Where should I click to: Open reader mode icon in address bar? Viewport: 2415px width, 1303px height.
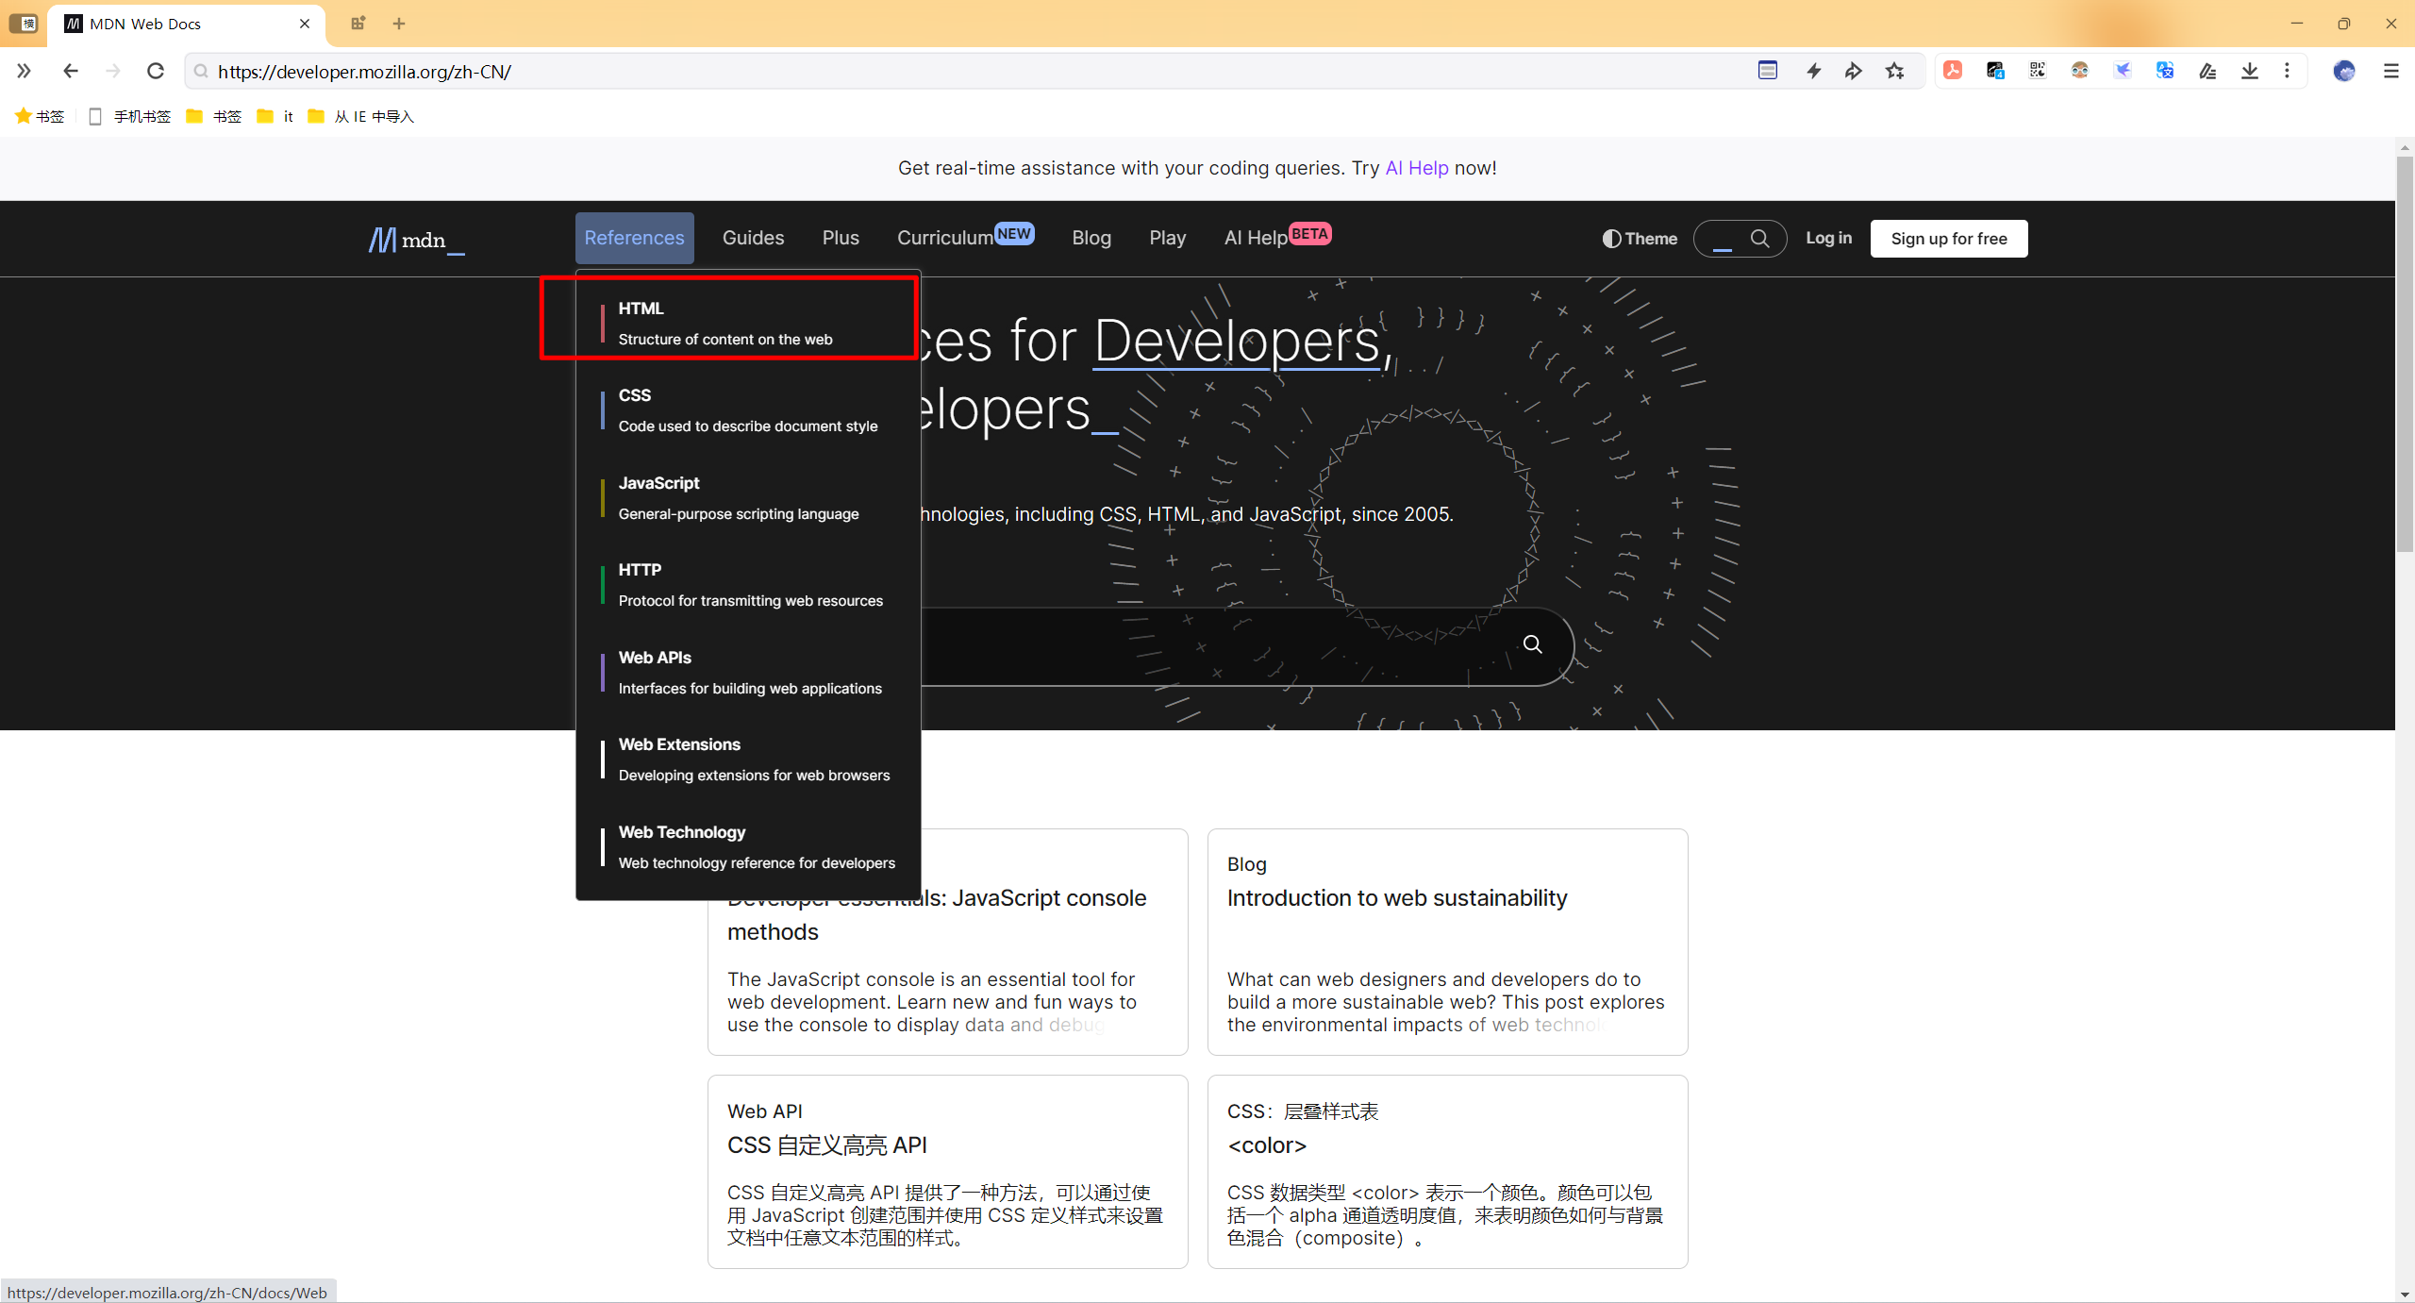[1768, 71]
